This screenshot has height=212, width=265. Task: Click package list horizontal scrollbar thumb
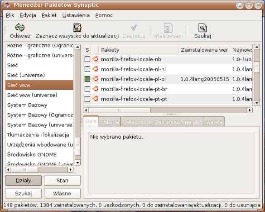pyautogui.click(x=120, y=110)
